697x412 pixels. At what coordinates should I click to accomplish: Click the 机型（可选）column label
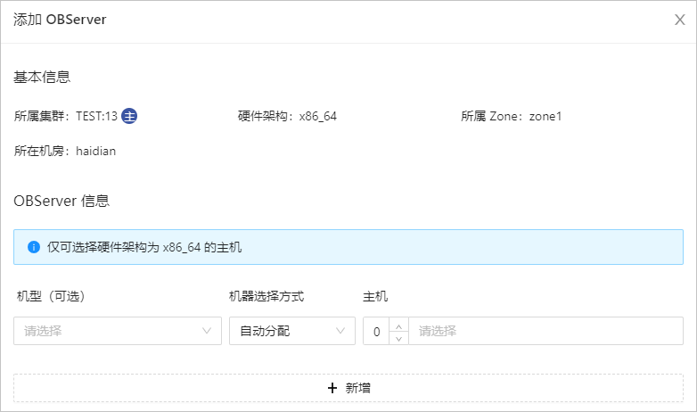click(51, 296)
